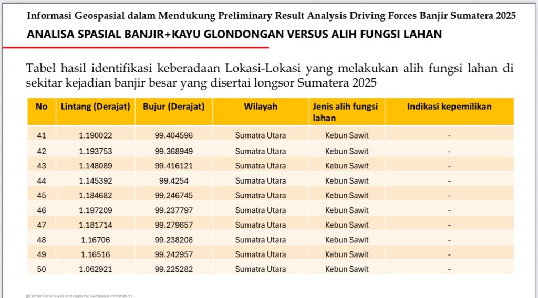Click the latitude cell 1.190022
Image resolution: width=538 pixels, height=298 pixels.
(x=96, y=135)
